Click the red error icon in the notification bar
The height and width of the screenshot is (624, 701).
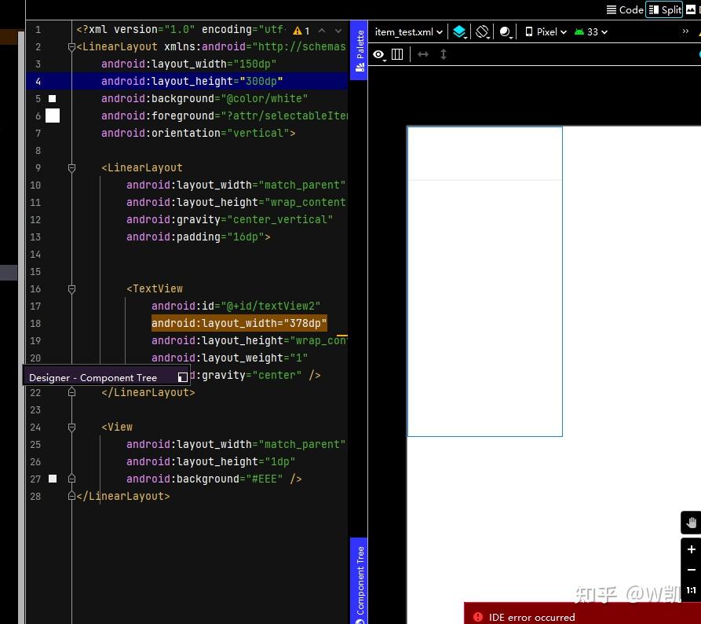(x=477, y=617)
